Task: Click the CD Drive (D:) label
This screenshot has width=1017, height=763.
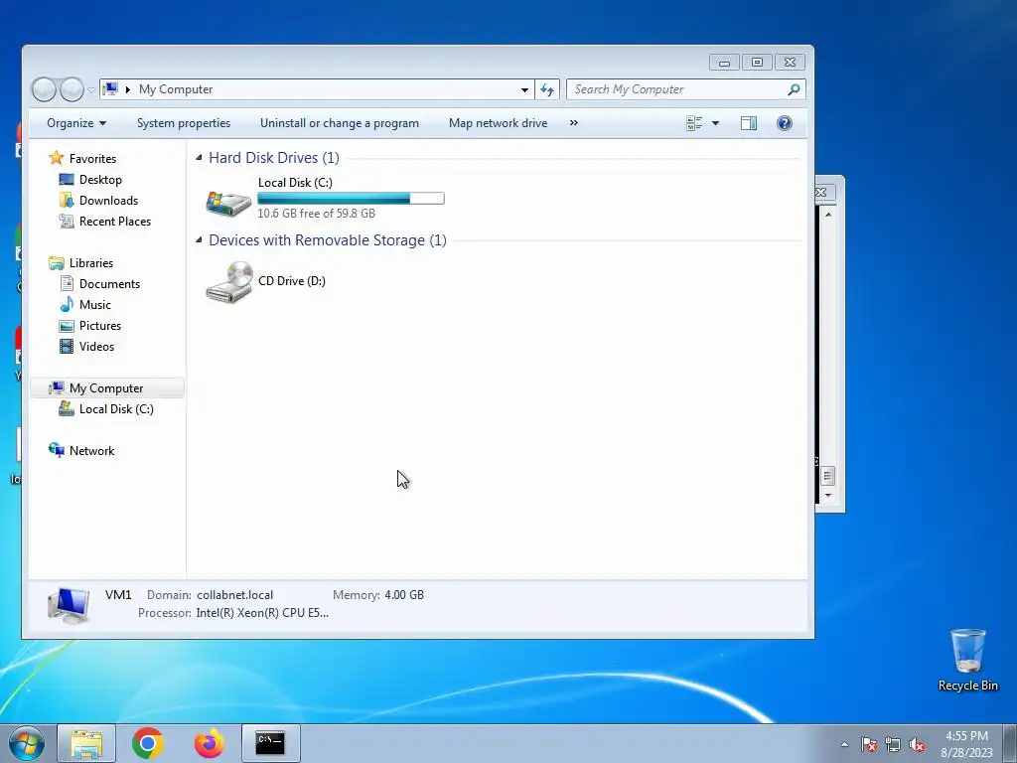Action: pos(292,281)
